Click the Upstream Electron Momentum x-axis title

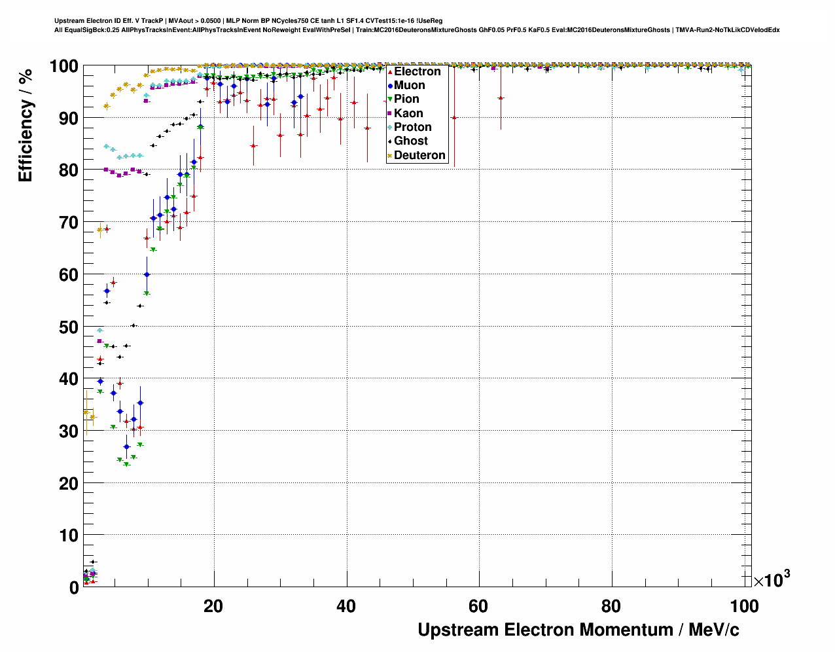pos(578,630)
